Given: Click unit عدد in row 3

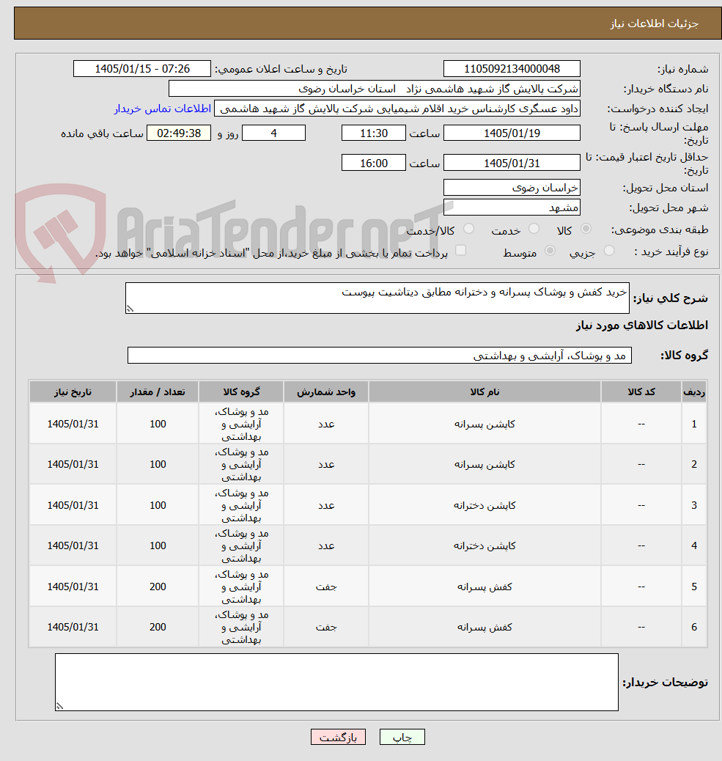Looking at the screenshot, I should [326, 506].
